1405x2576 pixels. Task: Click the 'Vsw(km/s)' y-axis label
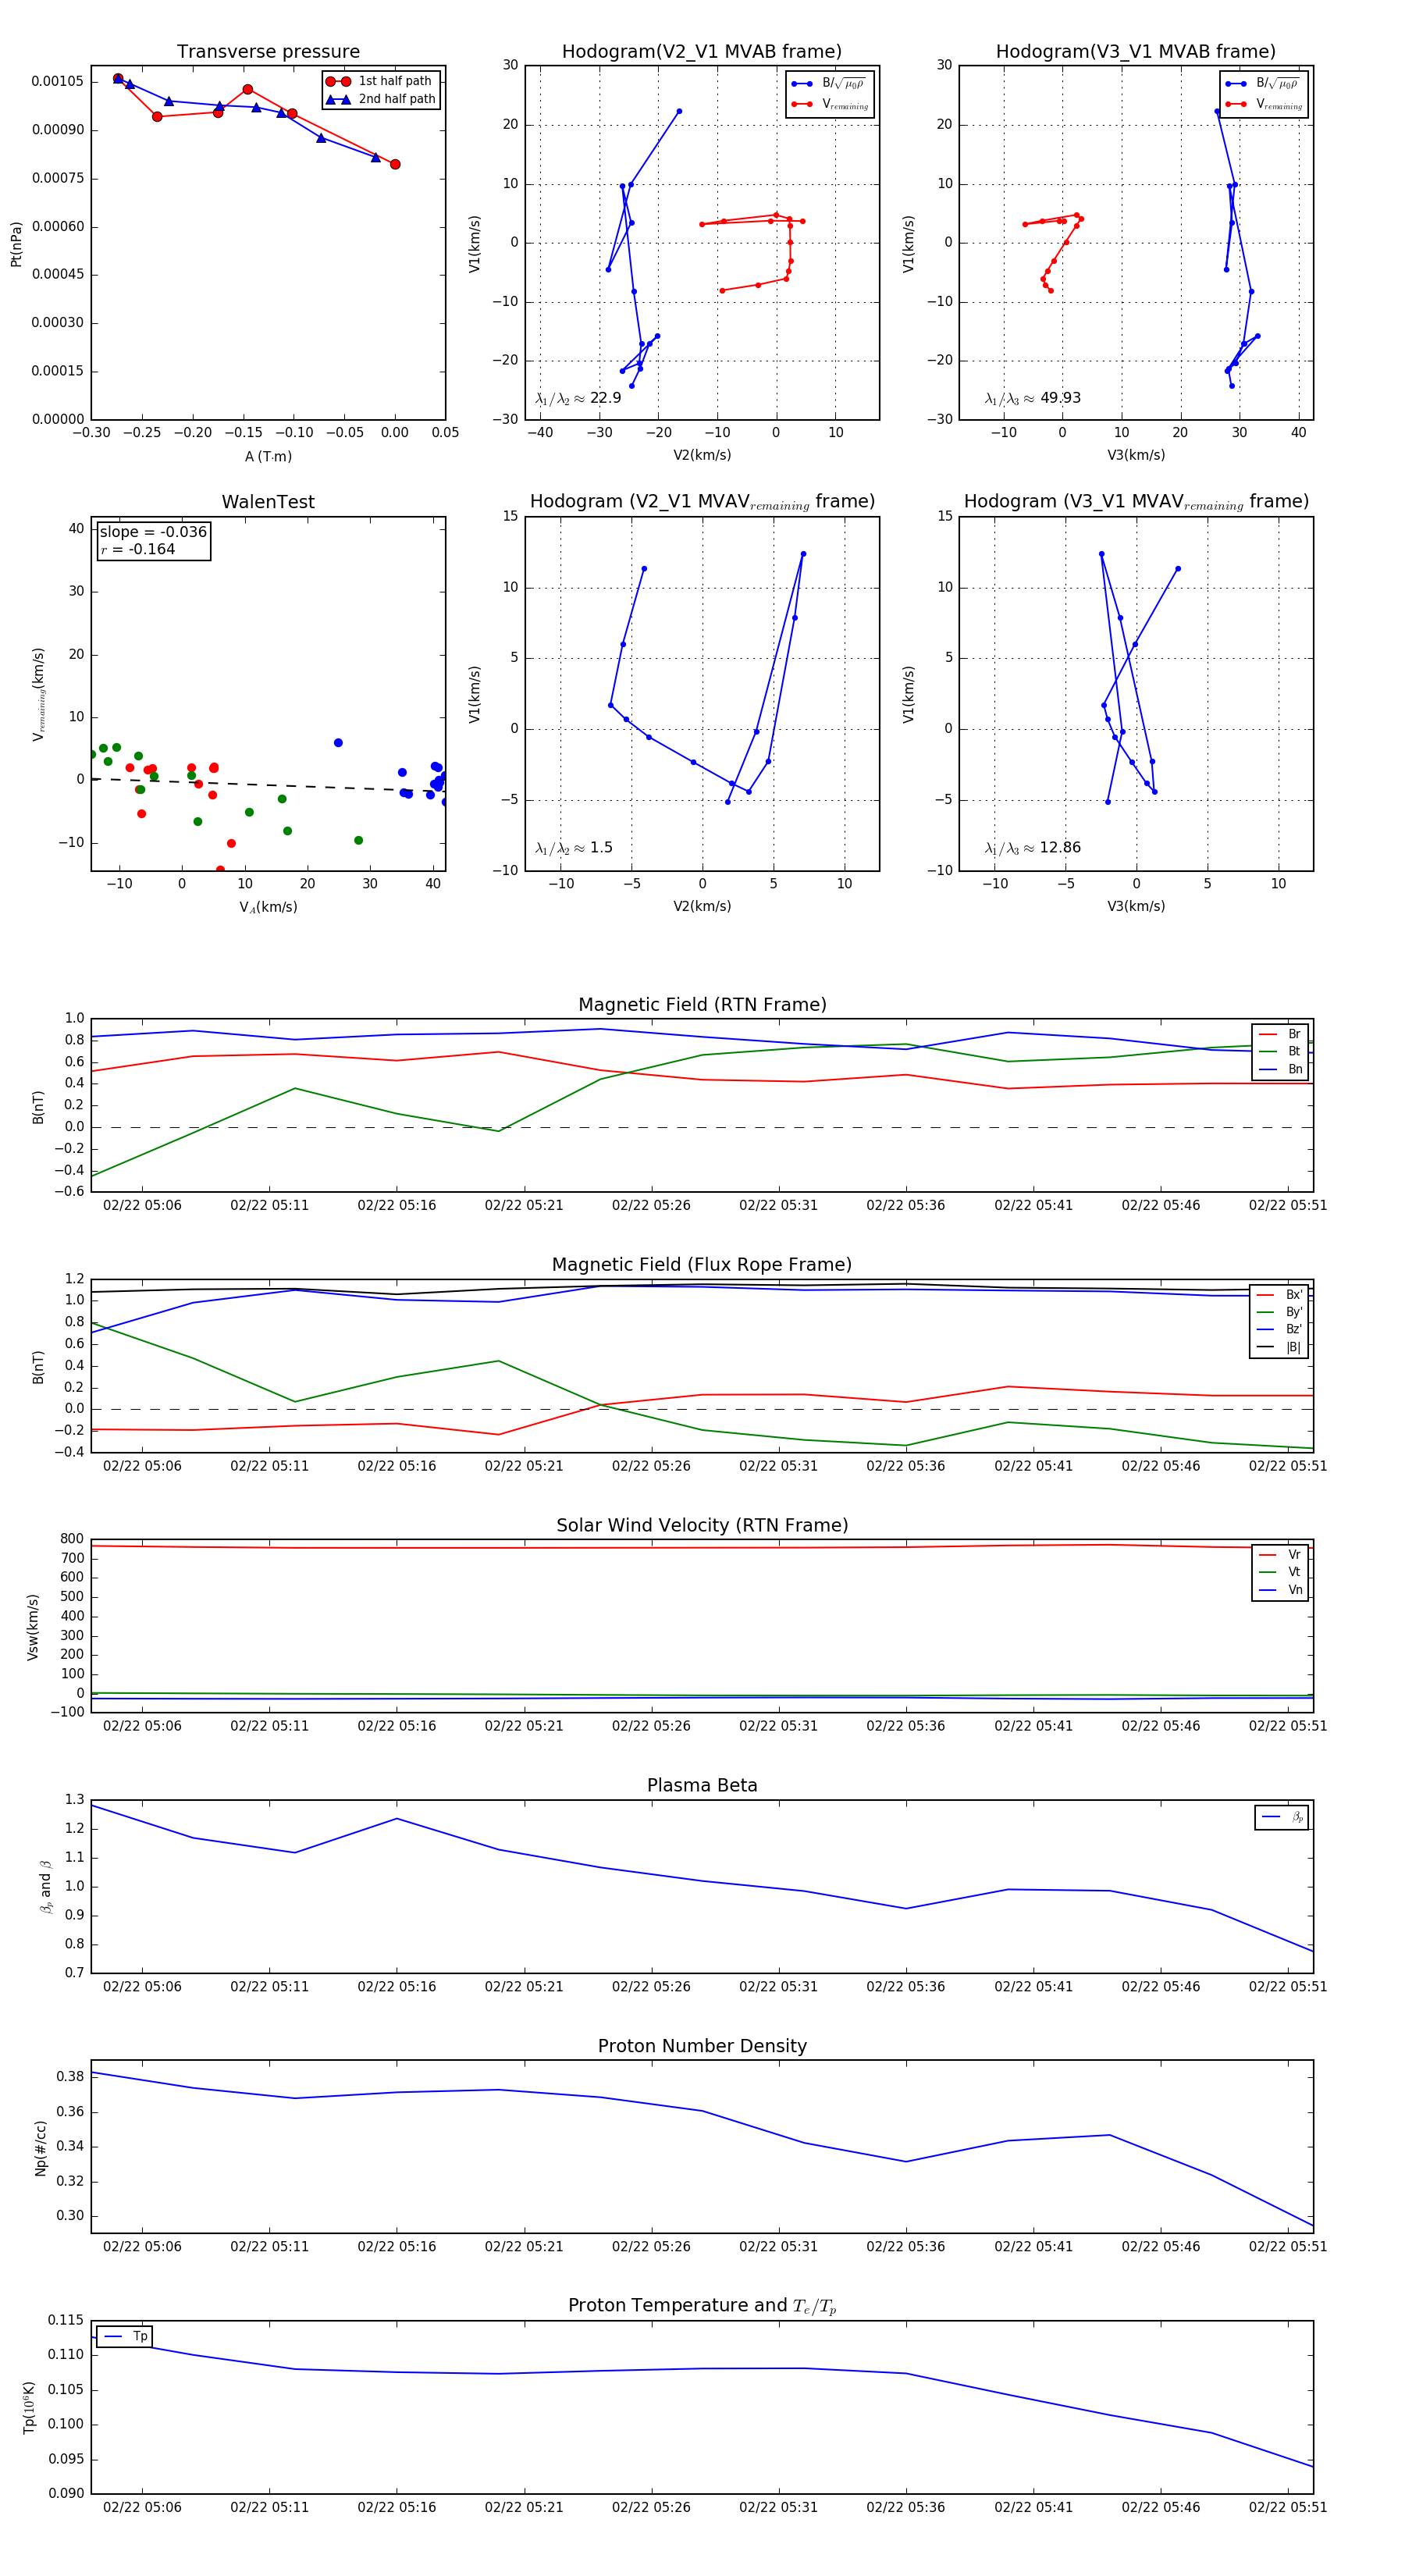coord(33,1627)
